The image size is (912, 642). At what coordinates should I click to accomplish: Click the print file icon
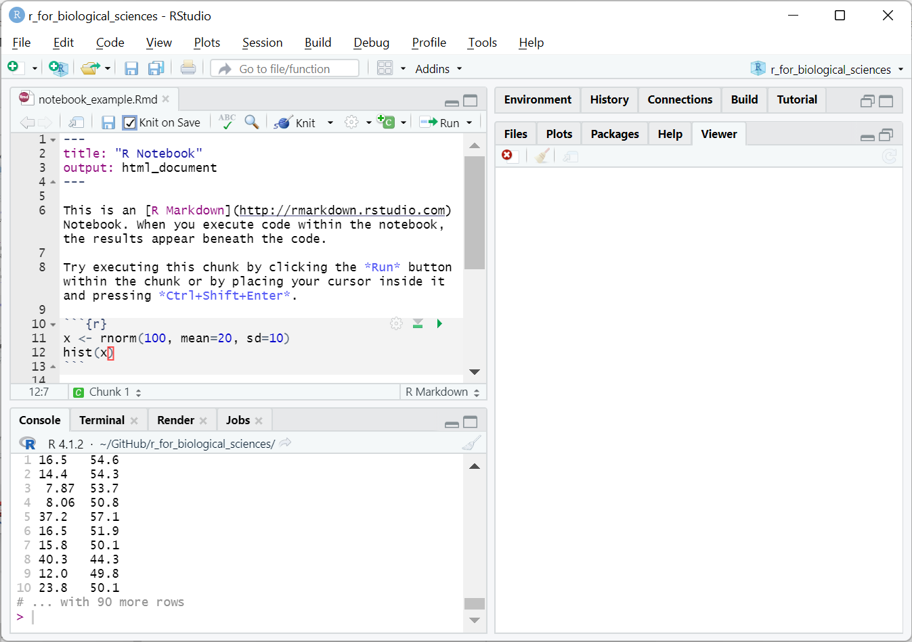click(188, 68)
